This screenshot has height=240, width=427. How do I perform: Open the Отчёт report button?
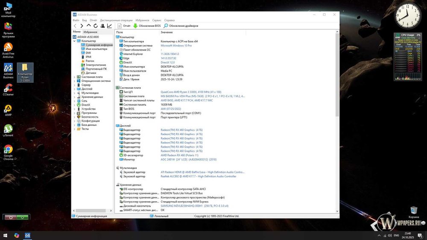[124, 26]
